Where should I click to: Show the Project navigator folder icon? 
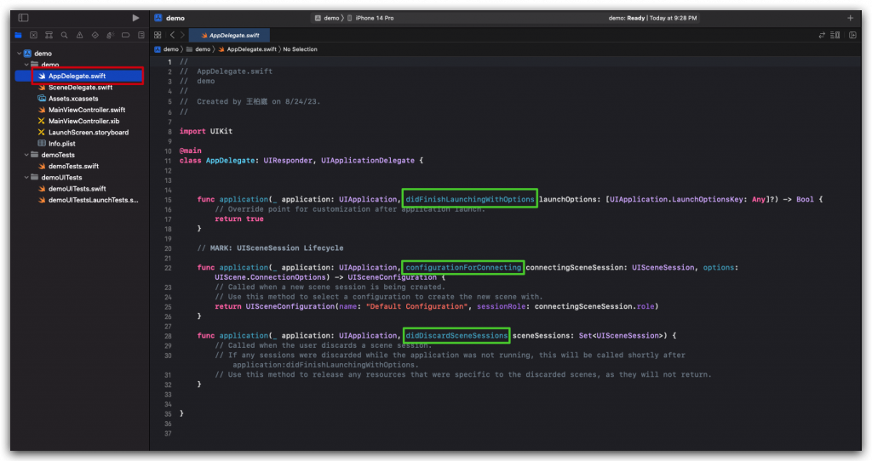tap(19, 35)
